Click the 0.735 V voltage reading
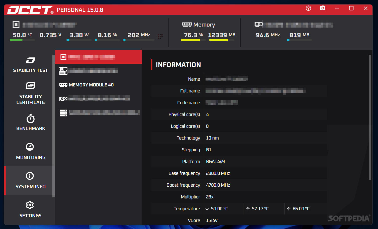 [51, 35]
